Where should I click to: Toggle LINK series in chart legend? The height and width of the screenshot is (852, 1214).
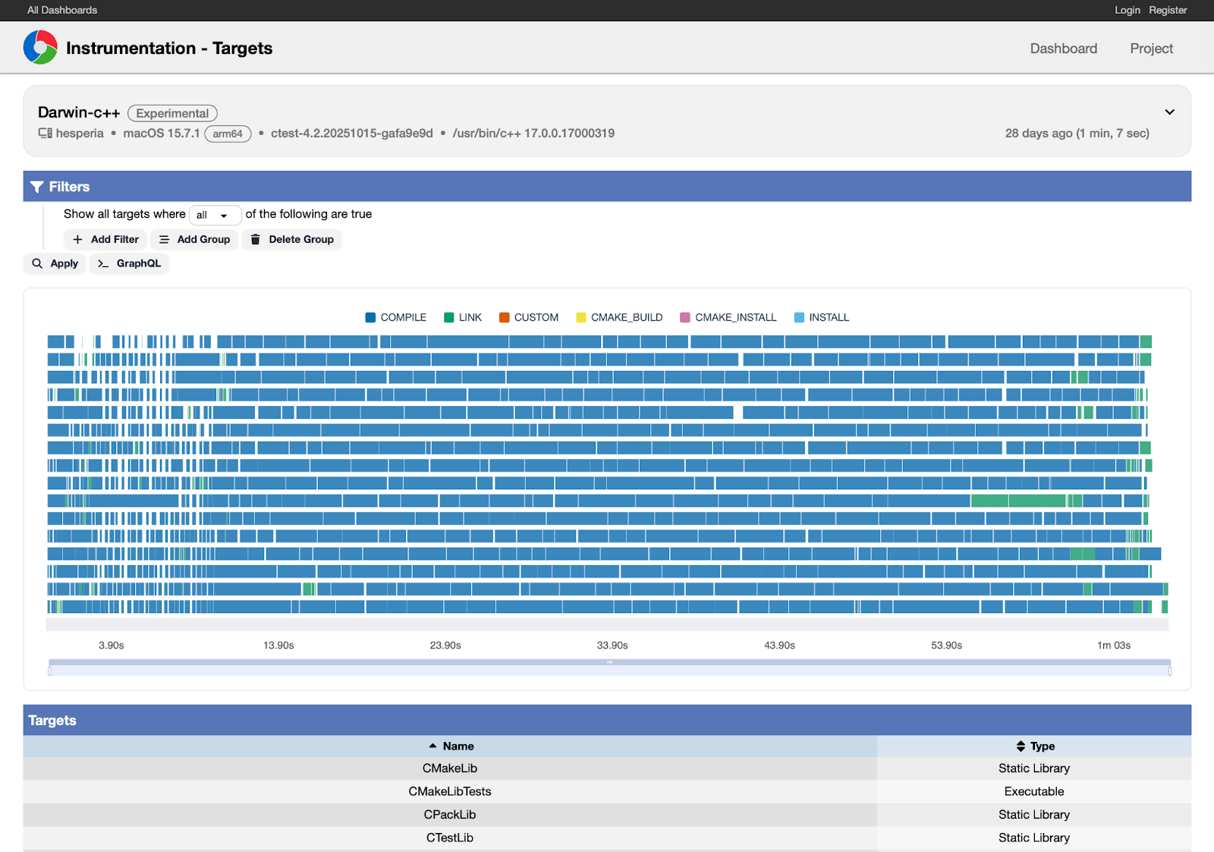tap(462, 318)
